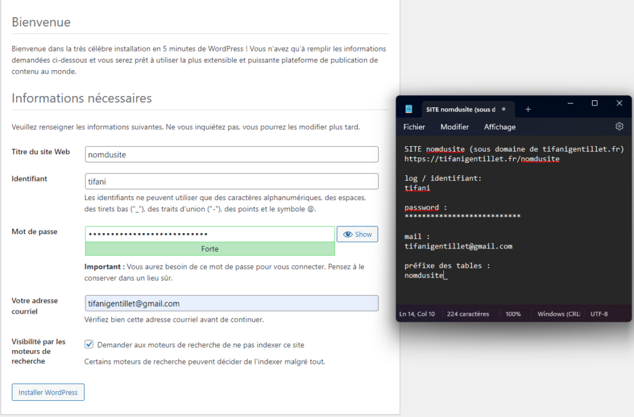Open the Modifier menu
Screen dimensions: 634x417
(x=454, y=127)
